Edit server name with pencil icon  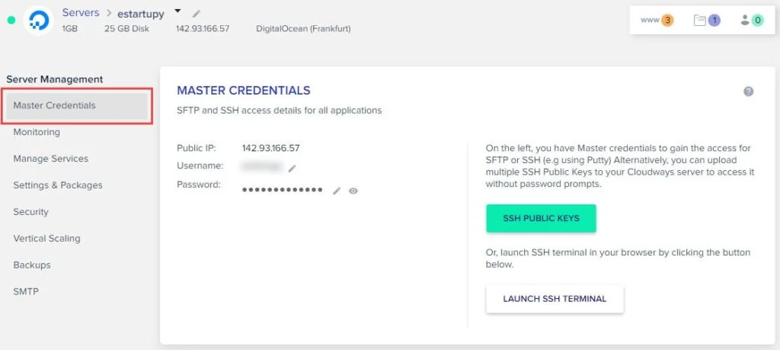(x=196, y=14)
